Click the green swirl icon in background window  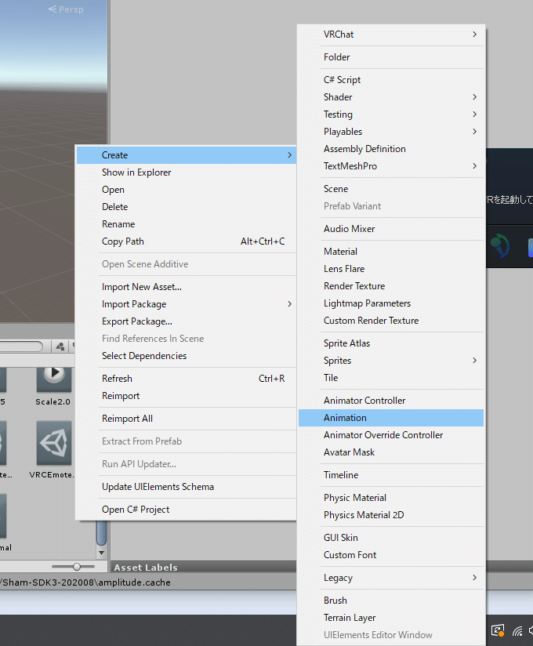point(501,246)
